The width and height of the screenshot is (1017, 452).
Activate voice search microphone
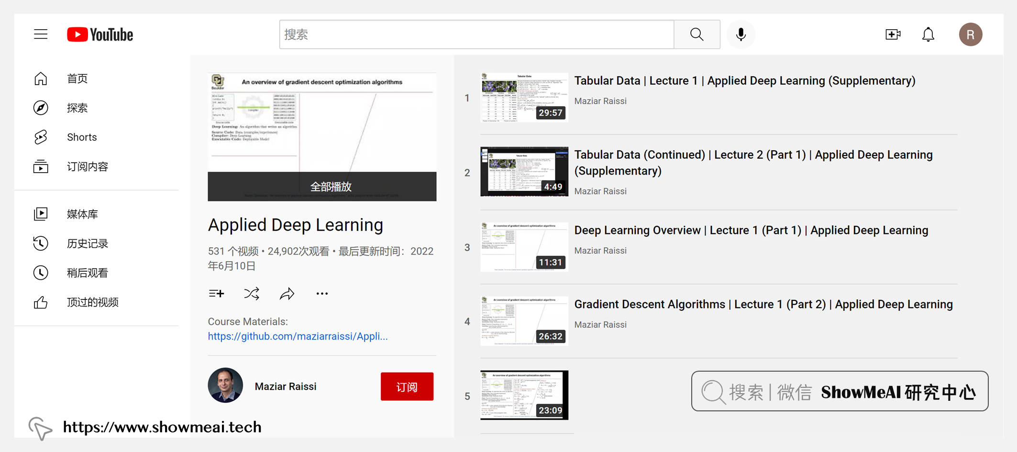click(741, 34)
